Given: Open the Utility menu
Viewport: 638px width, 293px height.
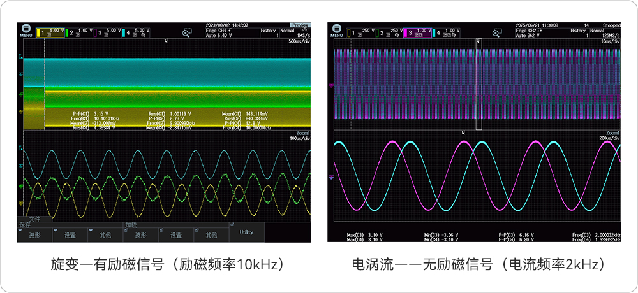Looking at the screenshot, I should tap(246, 233).
